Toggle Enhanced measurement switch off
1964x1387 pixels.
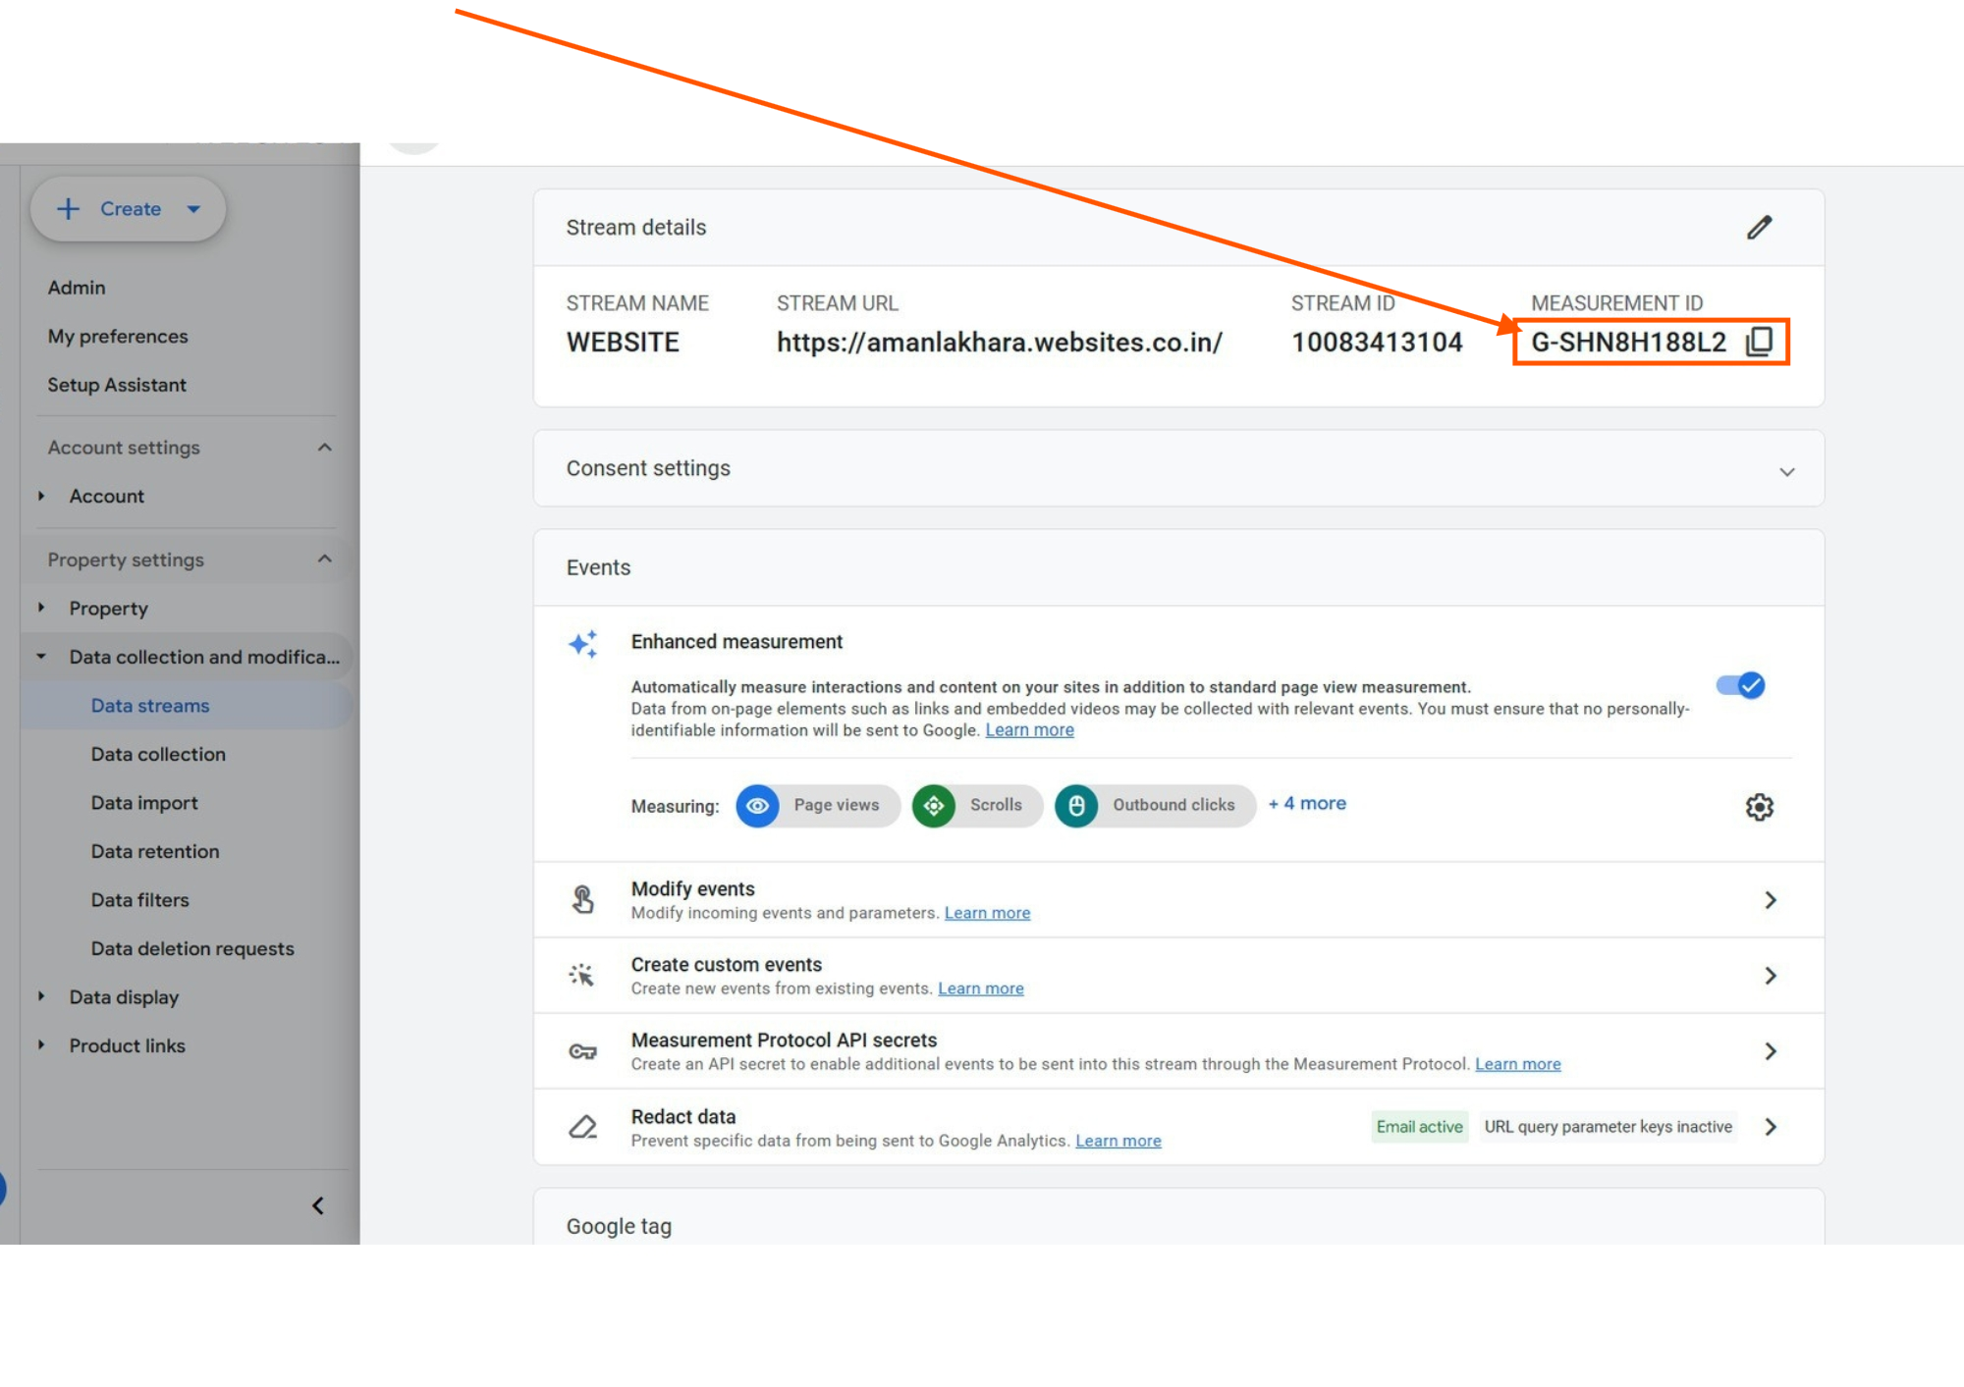[1740, 685]
